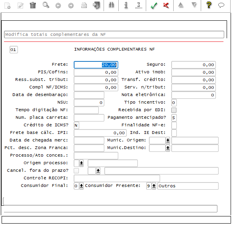The height and width of the screenshot is (226, 233).
Task: Click the previous record arrow icon
Action: tap(58, 6)
